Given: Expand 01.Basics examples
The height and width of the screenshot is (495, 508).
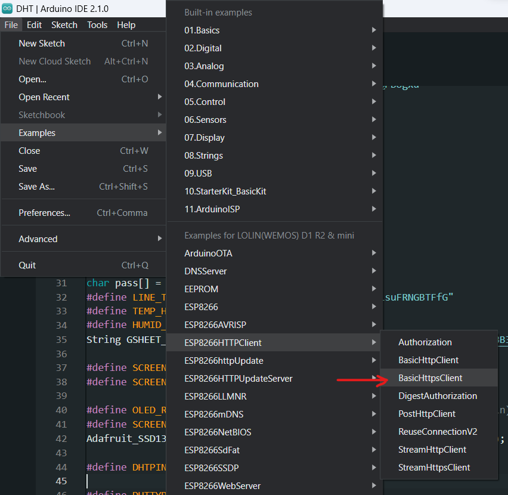Looking at the screenshot, I should tap(274, 30).
